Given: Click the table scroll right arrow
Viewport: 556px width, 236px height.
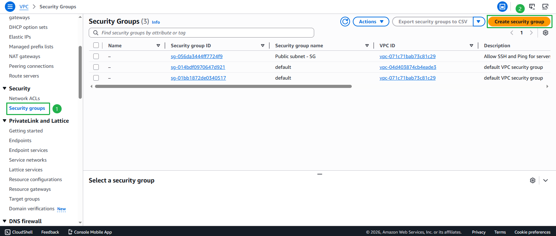Looking at the screenshot, I should (547, 87).
